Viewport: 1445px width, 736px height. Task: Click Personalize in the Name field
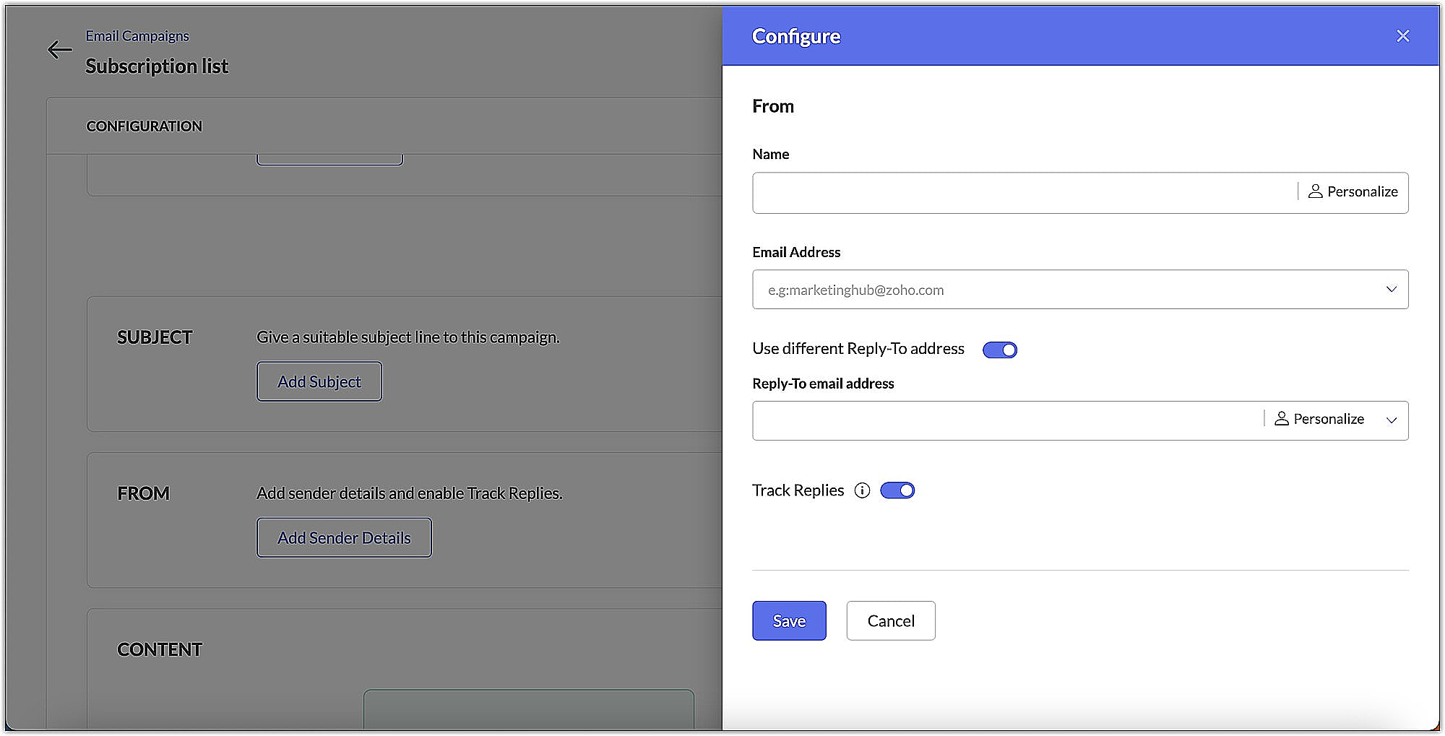(1353, 191)
